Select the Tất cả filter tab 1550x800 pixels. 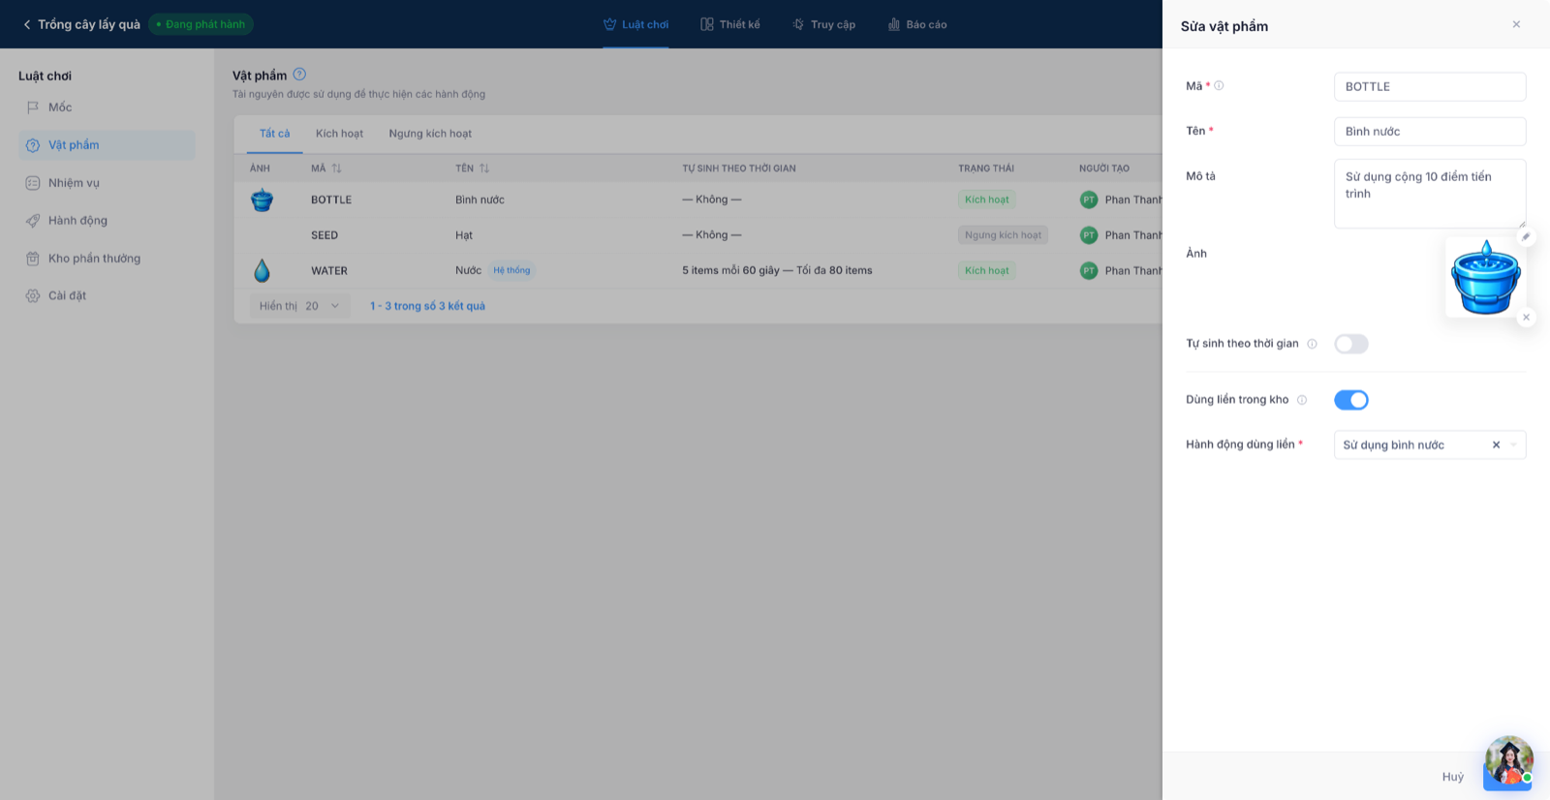[274, 134]
